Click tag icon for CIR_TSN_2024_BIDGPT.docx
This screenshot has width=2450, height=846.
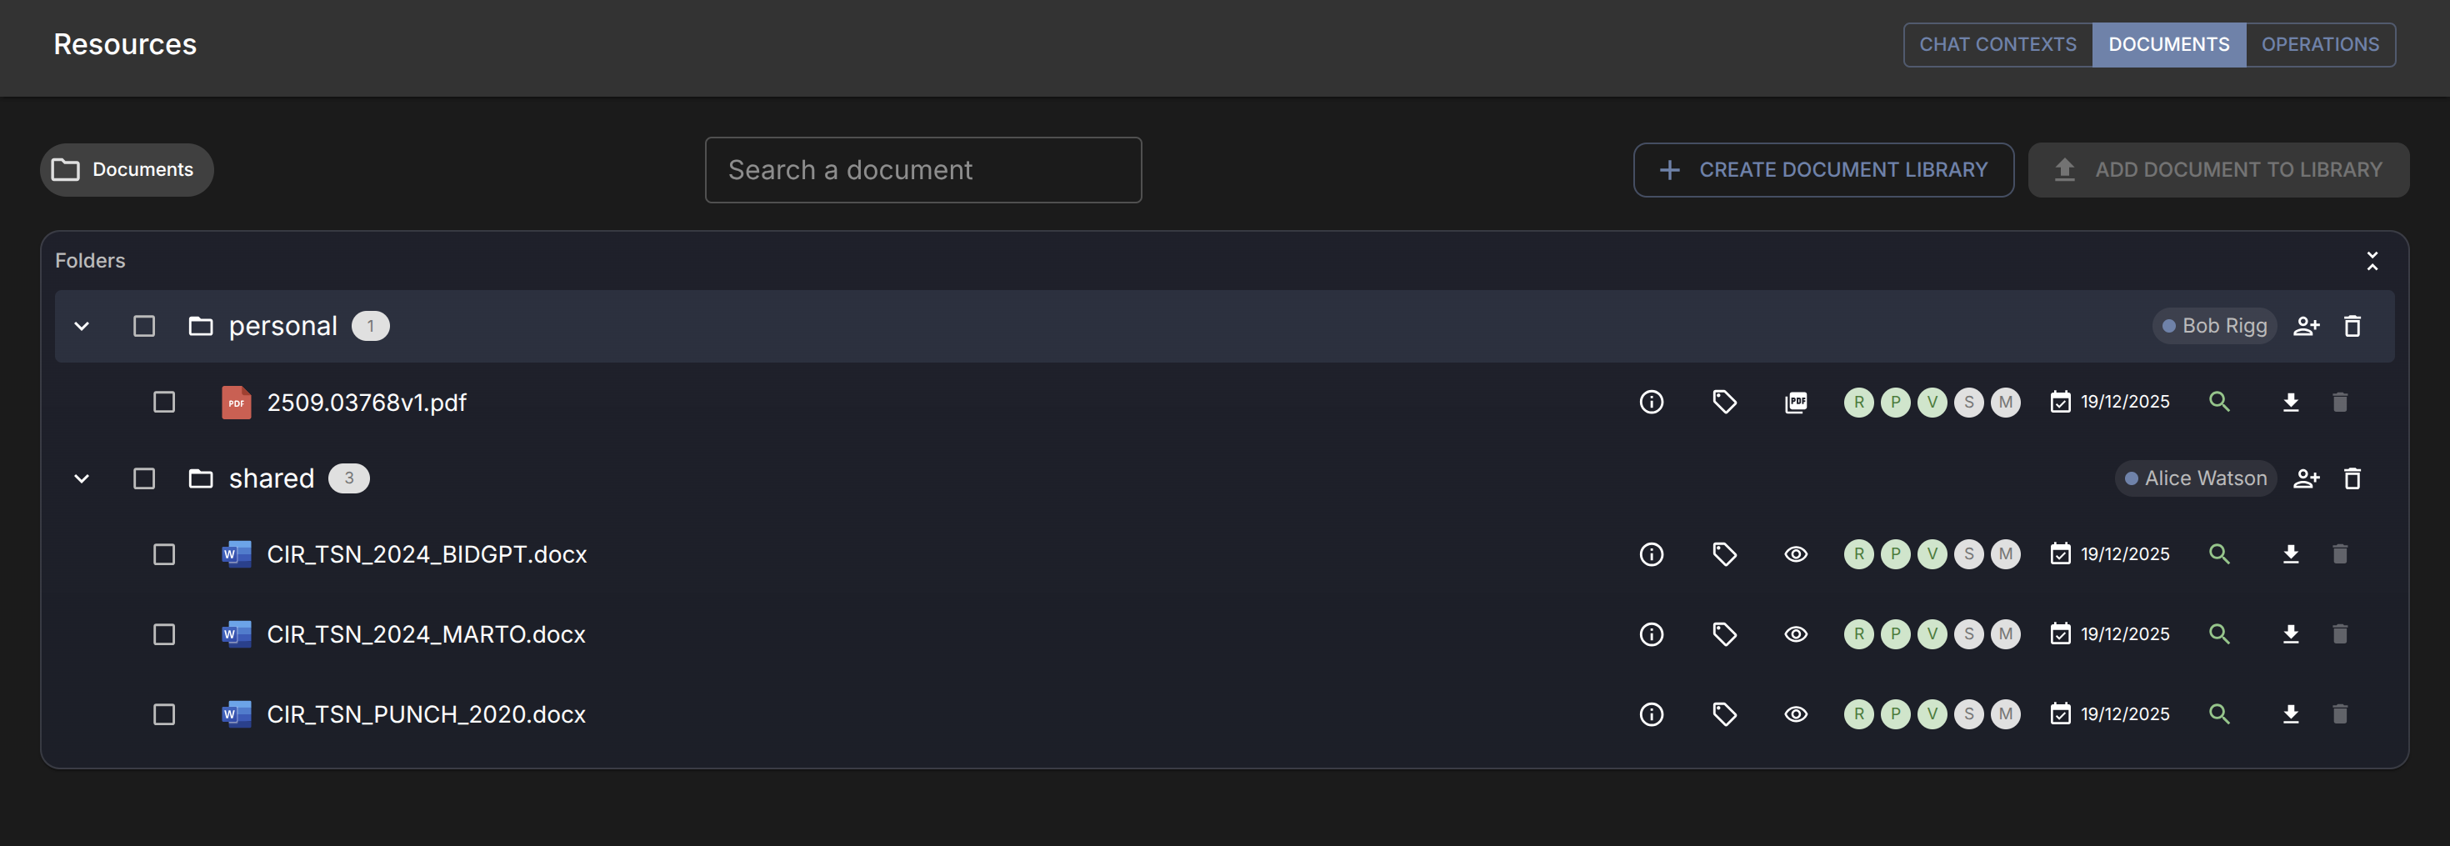point(1723,553)
